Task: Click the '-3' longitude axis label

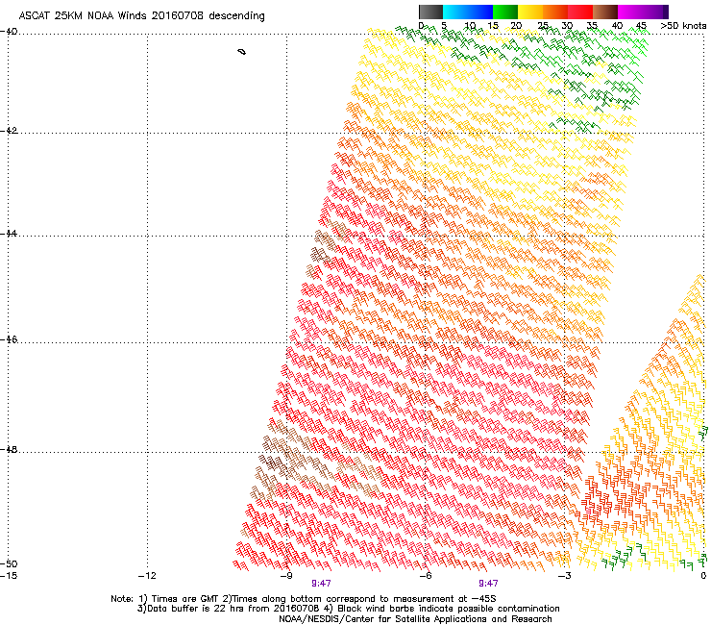Action: 564,576
